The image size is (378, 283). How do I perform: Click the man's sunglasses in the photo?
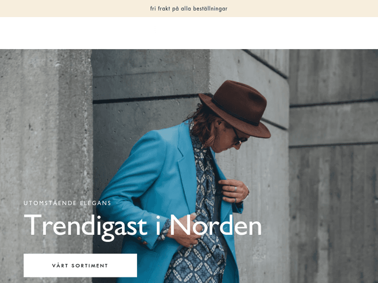(239, 138)
